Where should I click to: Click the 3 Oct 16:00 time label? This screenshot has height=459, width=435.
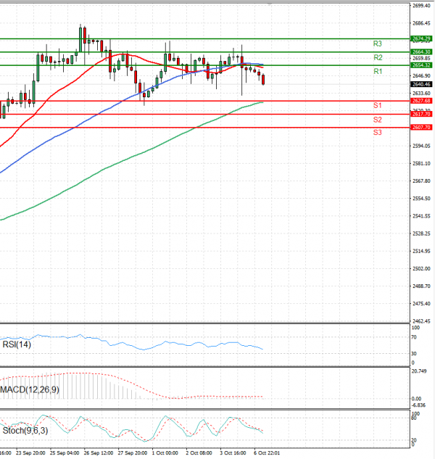coord(233,453)
